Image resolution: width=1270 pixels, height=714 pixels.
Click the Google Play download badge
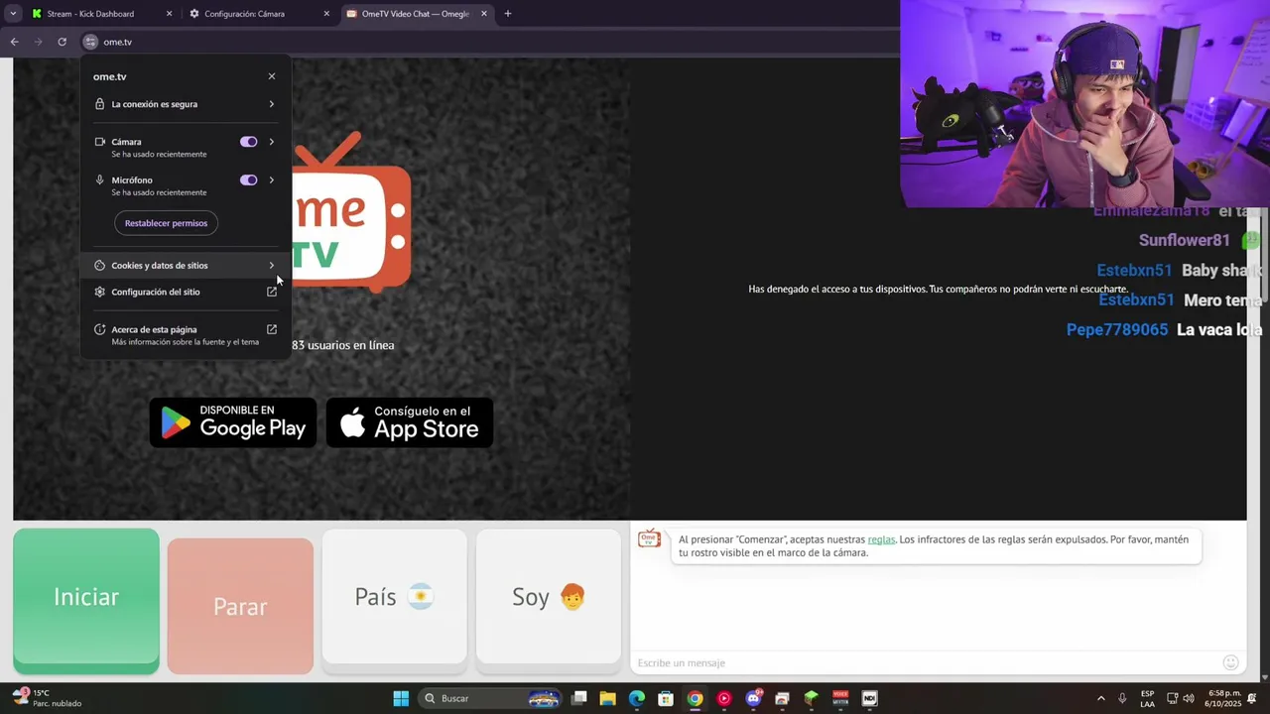233,422
